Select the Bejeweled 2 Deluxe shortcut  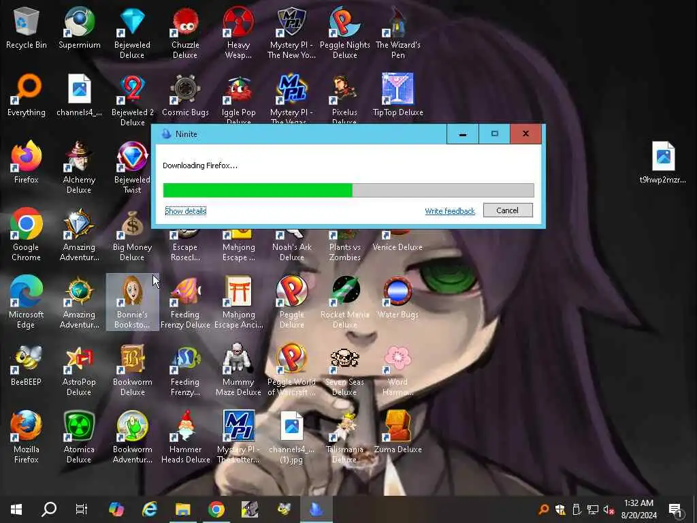click(133, 101)
